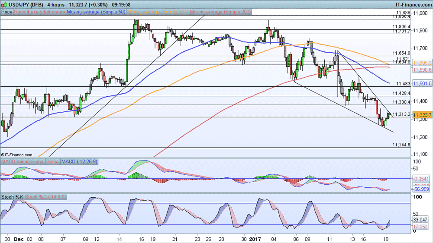Click the blue 11,501.0 moving average tag
The height and width of the screenshot is (243, 433).
pos(422,83)
